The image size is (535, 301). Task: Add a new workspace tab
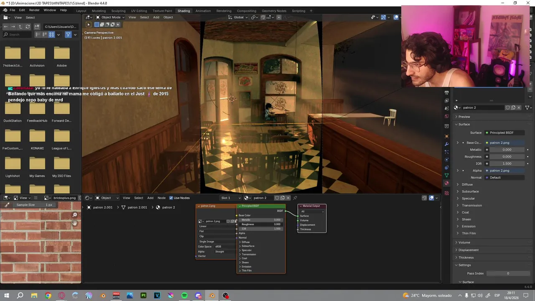click(311, 10)
